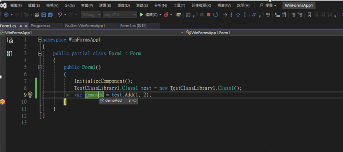Viewport: 343px width, 152px height.
Task: Open the WinFormsApp1.Form1 type dropdown
Action: point(262,33)
